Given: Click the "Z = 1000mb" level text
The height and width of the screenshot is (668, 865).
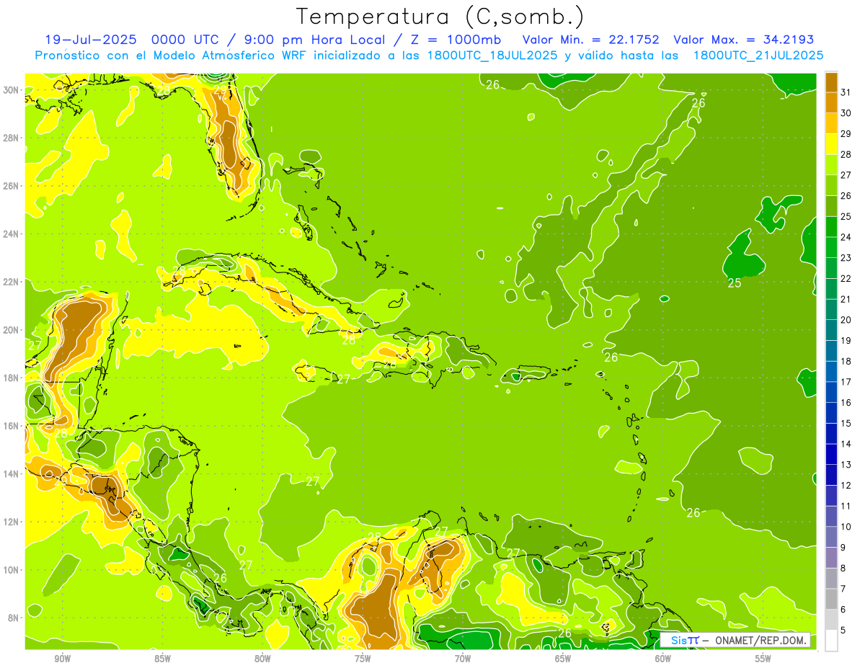Looking at the screenshot, I should click(x=455, y=40).
